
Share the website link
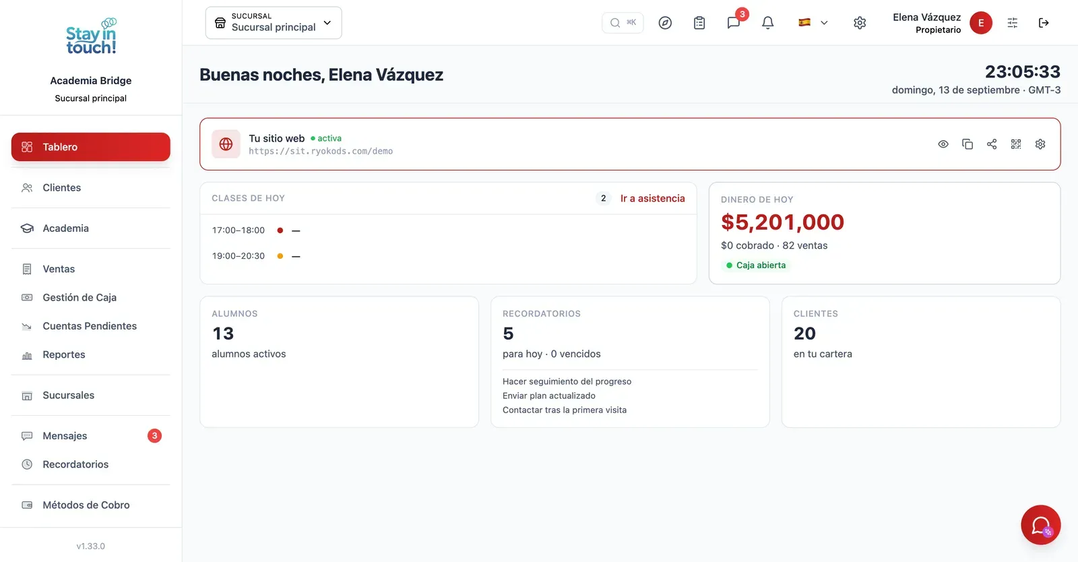[x=992, y=144]
